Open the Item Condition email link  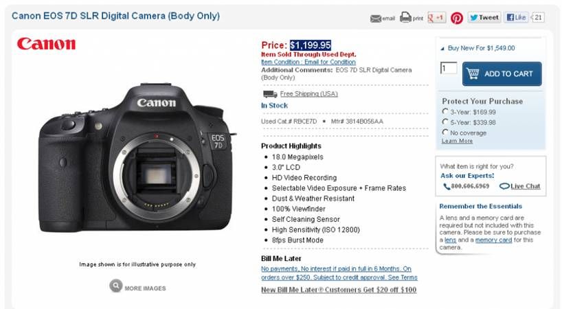308,62
